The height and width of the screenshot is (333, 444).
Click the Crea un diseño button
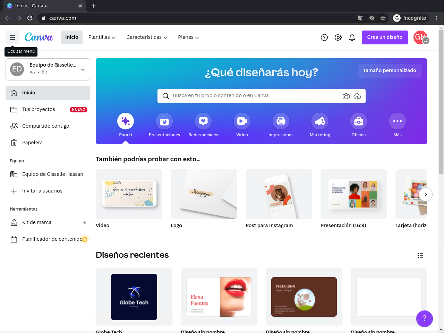(x=385, y=37)
